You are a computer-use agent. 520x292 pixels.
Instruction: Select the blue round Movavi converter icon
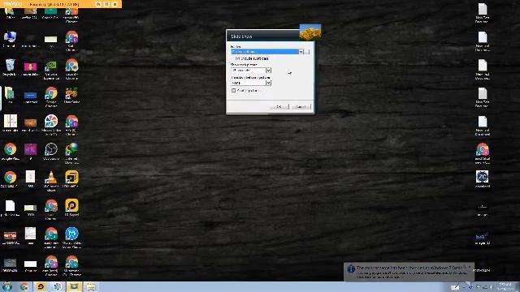pos(71,237)
